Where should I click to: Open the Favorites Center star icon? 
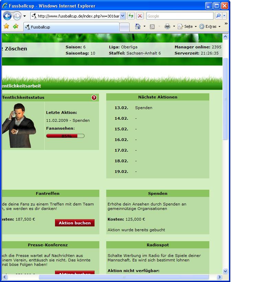point(6,26)
